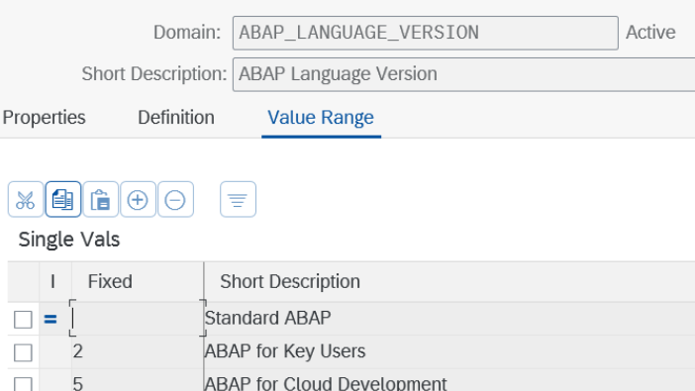The width and height of the screenshot is (695, 391).
Task: Click the Copy icon in the toolbar
Action: pyautogui.click(x=63, y=200)
